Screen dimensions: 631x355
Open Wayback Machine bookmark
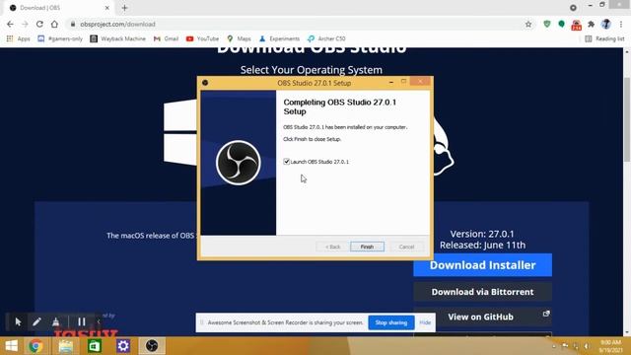click(x=118, y=38)
